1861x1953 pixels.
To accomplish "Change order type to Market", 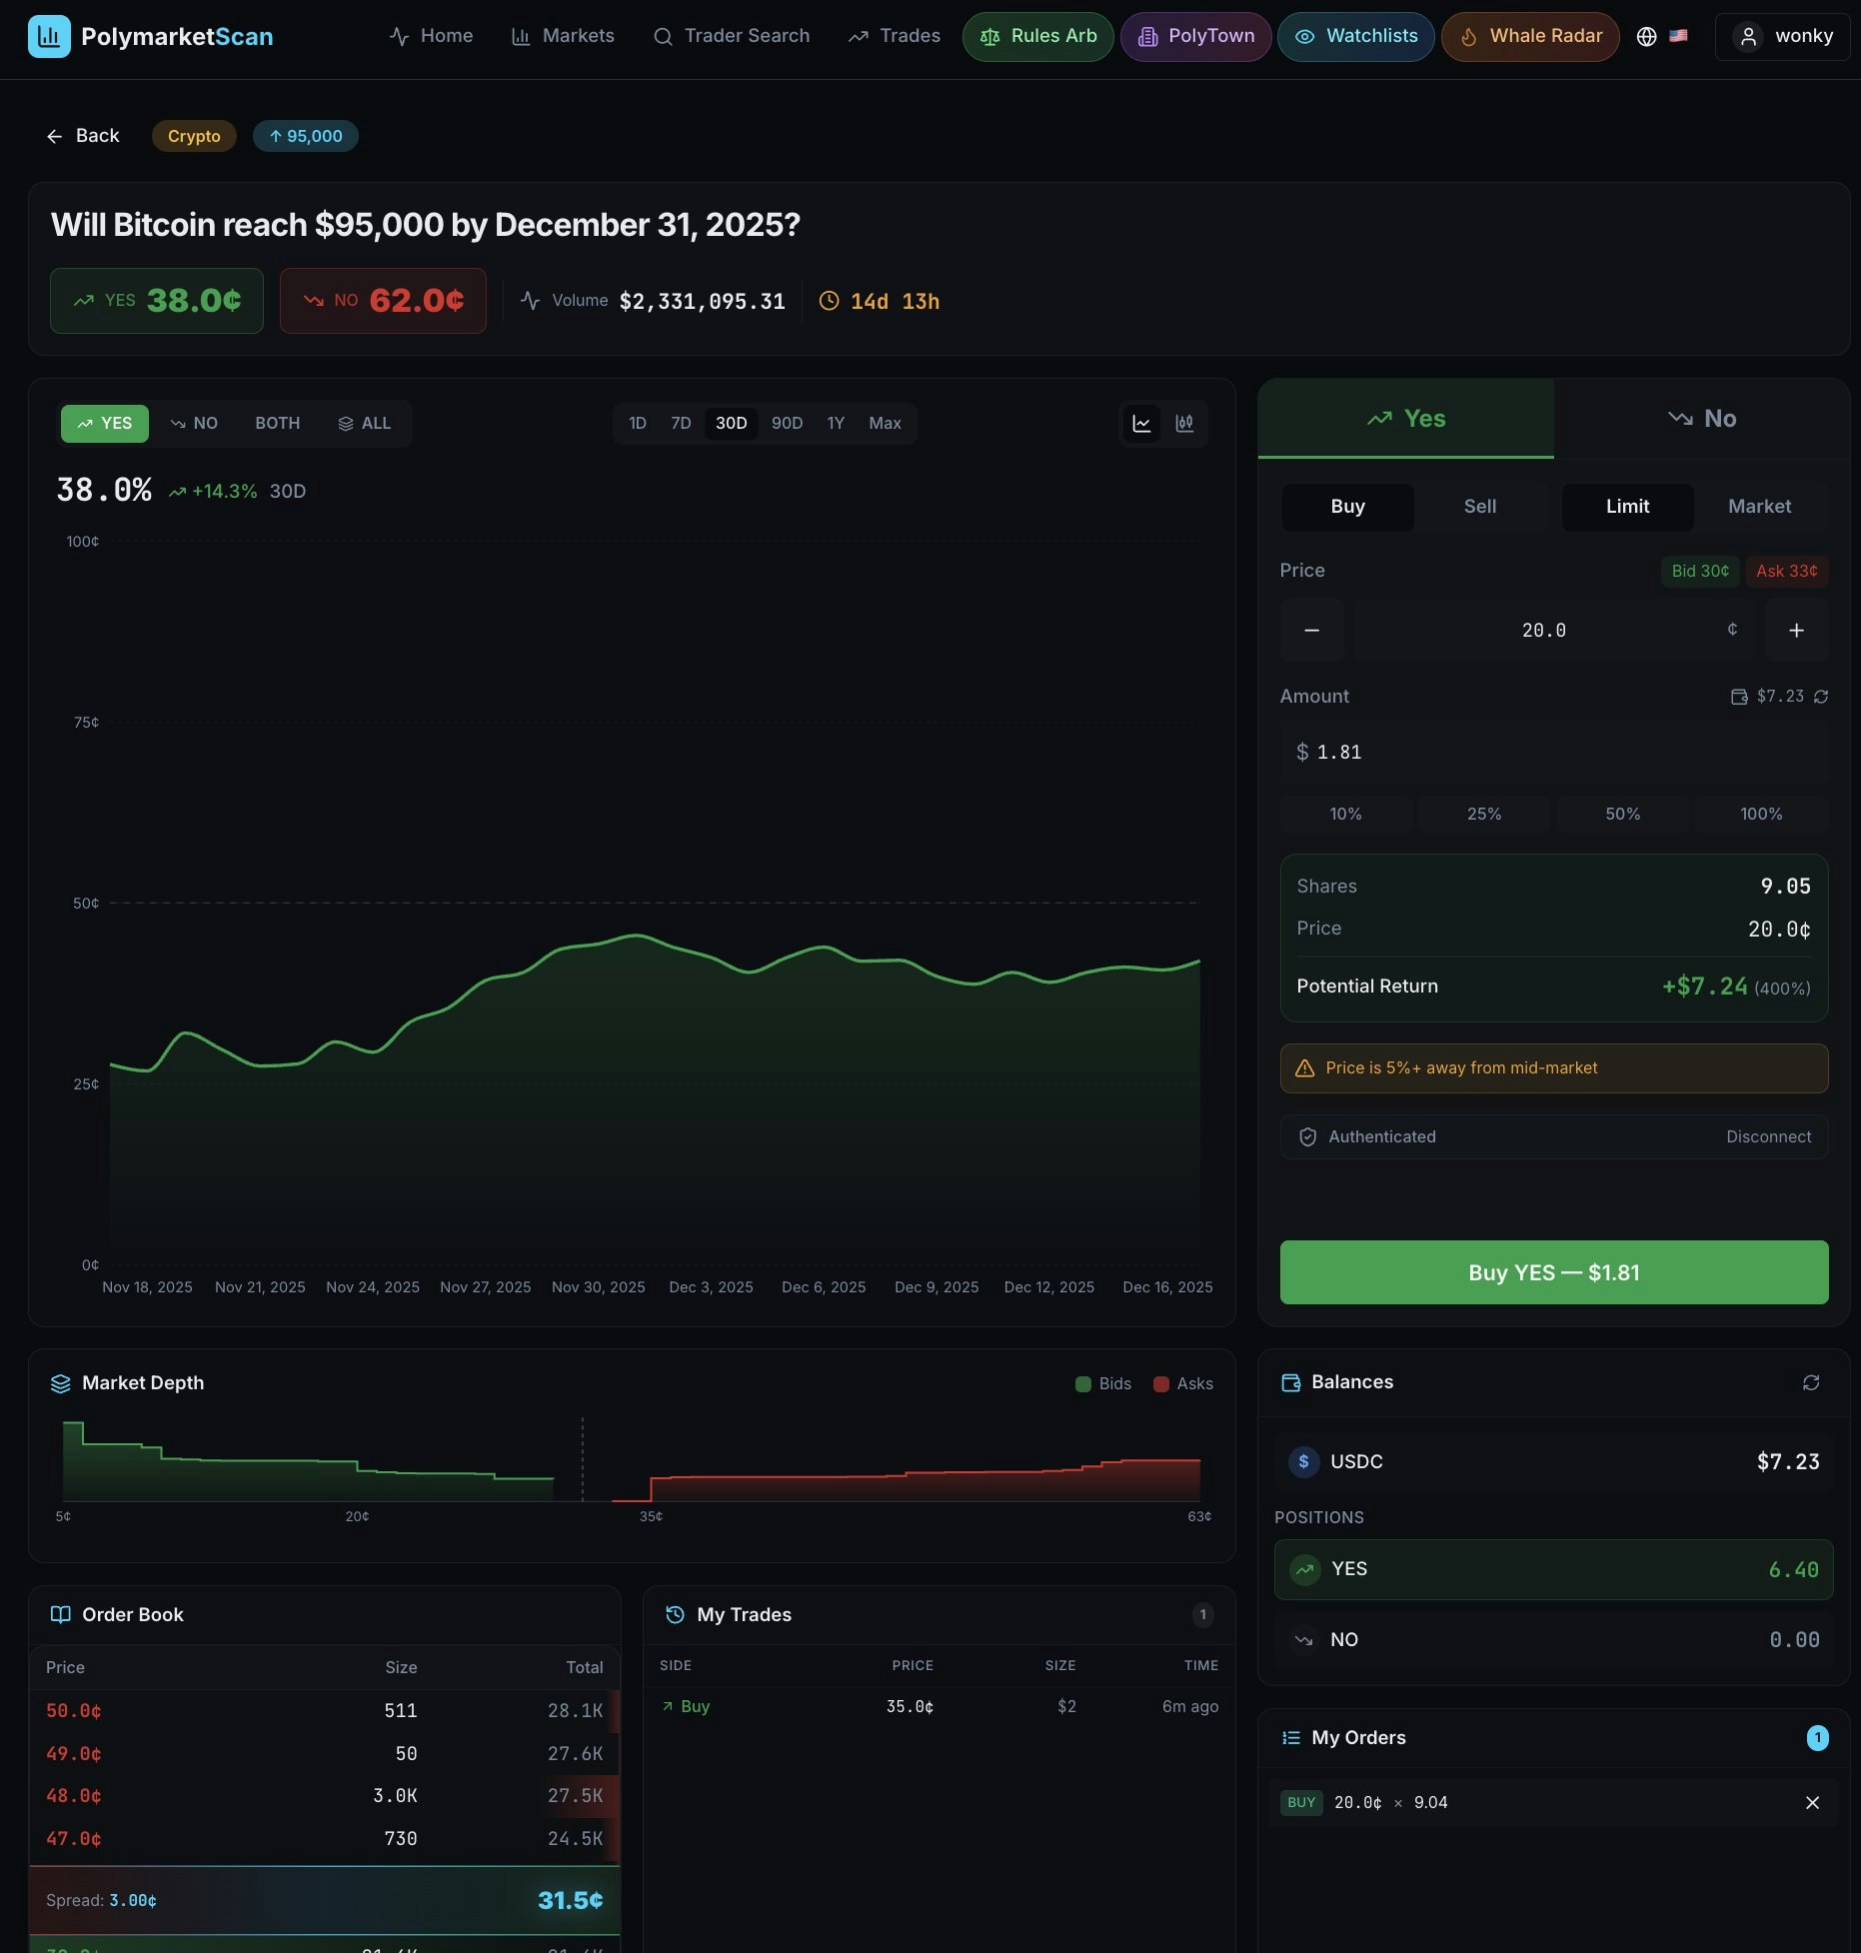I will point(1759,507).
